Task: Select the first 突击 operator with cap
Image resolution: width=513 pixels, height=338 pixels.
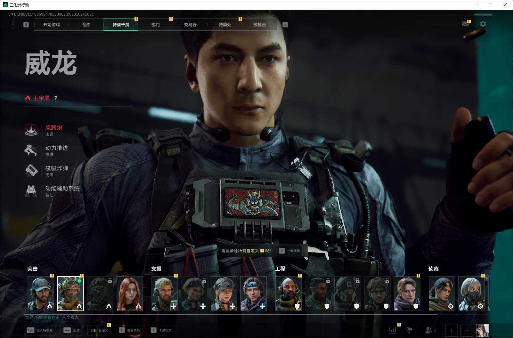Action: pyautogui.click(x=41, y=294)
